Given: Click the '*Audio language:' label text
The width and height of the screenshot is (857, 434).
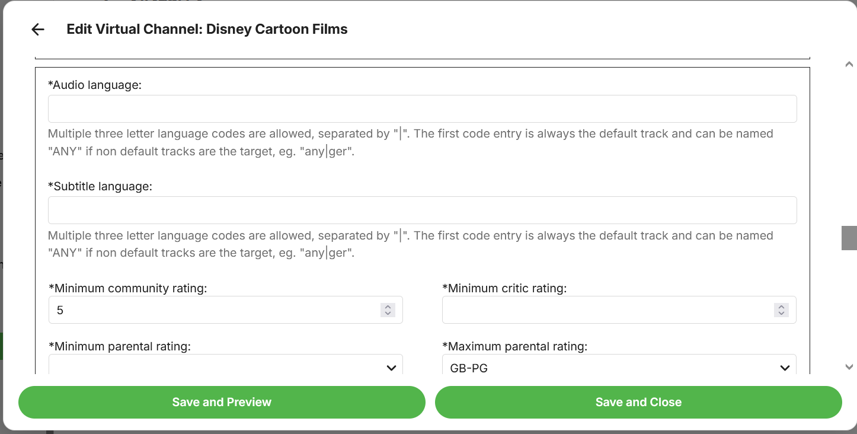Looking at the screenshot, I should click(95, 85).
